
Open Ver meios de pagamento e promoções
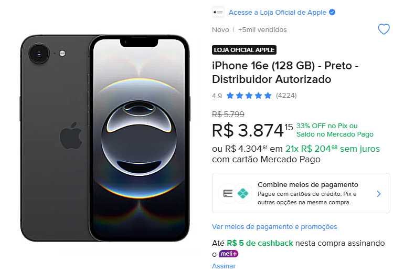coord(274,226)
